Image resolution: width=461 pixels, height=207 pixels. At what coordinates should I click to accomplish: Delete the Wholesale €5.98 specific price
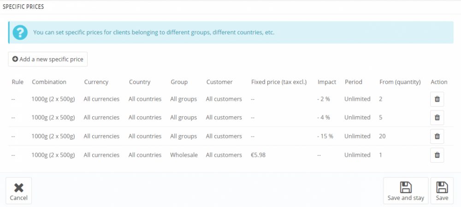click(437, 155)
